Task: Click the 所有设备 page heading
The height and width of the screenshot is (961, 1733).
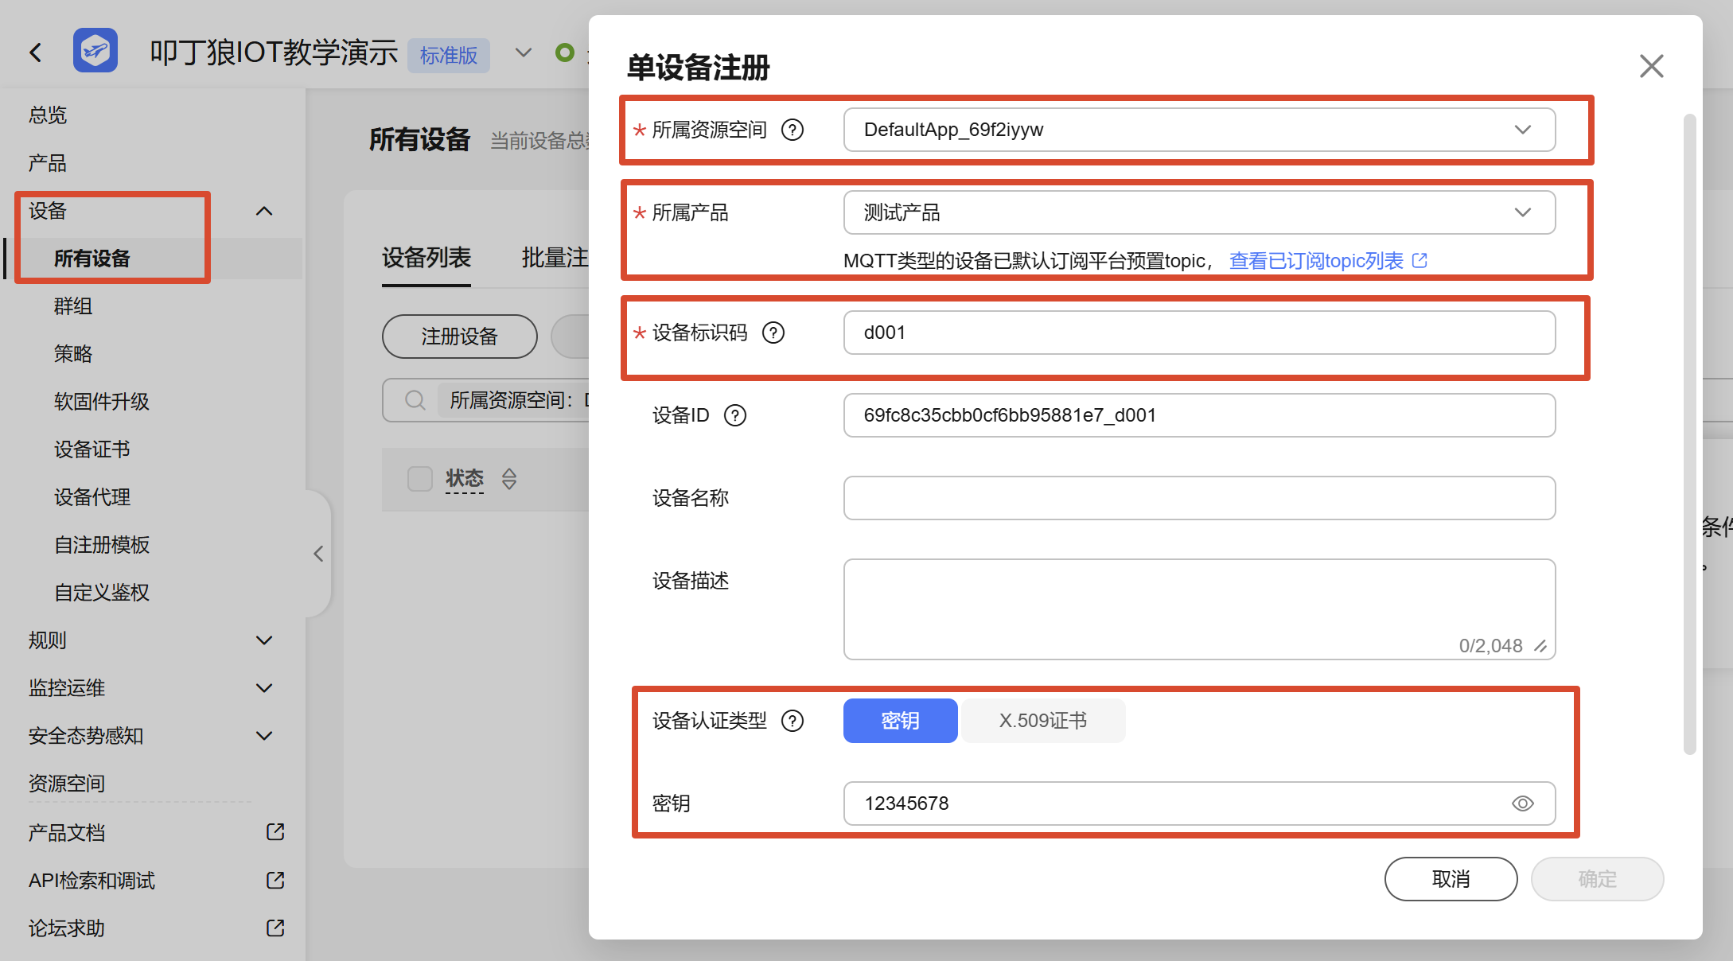Action: coord(420,140)
